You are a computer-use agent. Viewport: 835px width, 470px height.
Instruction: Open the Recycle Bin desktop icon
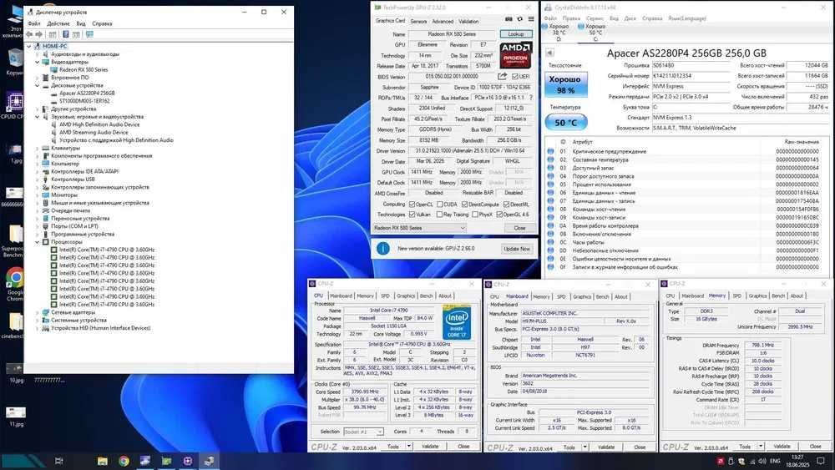14,62
